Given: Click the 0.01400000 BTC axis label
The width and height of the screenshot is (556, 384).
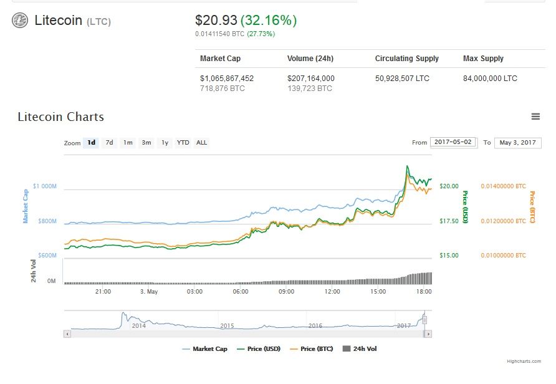Looking at the screenshot, I should [x=503, y=186].
